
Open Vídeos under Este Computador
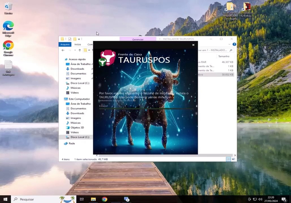[x=74, y=133]
